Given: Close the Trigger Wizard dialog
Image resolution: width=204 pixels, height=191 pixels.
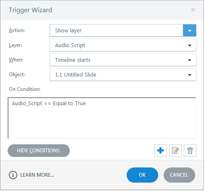Looking at the screenshot, I should click(x=193, y=10).
